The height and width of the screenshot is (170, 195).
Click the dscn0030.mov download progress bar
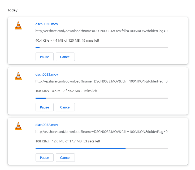coord(102,48)
